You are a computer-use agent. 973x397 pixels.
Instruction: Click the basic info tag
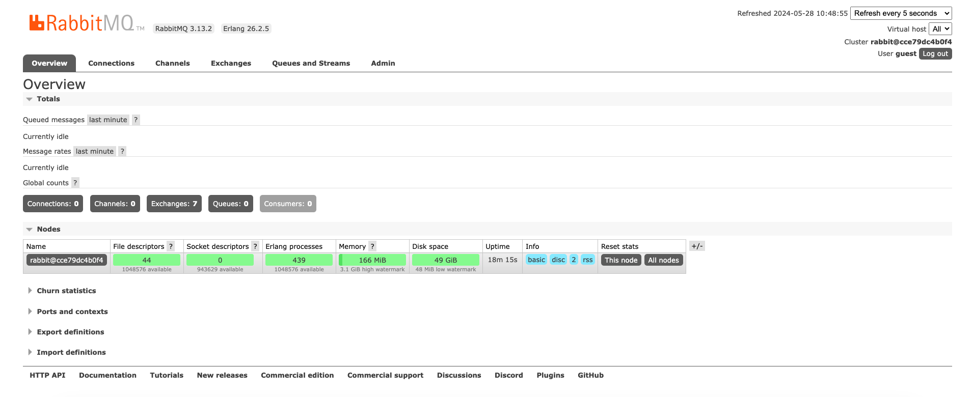536,260
